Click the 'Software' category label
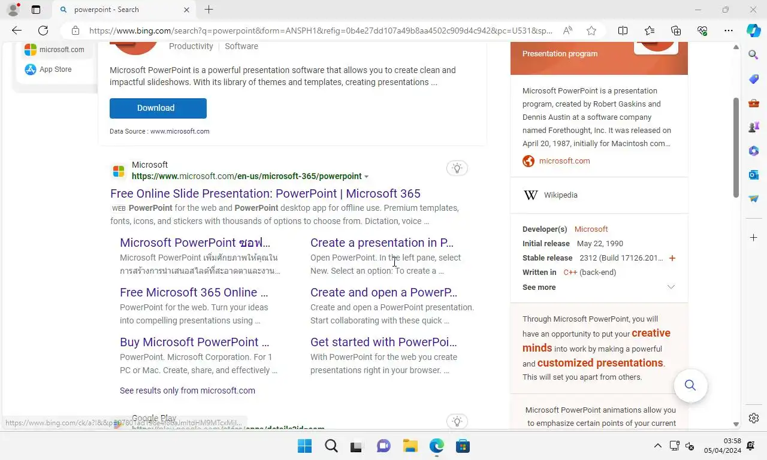 click(241, 46)
